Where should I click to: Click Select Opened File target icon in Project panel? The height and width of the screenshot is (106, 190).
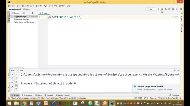click(x=24, y=13)
